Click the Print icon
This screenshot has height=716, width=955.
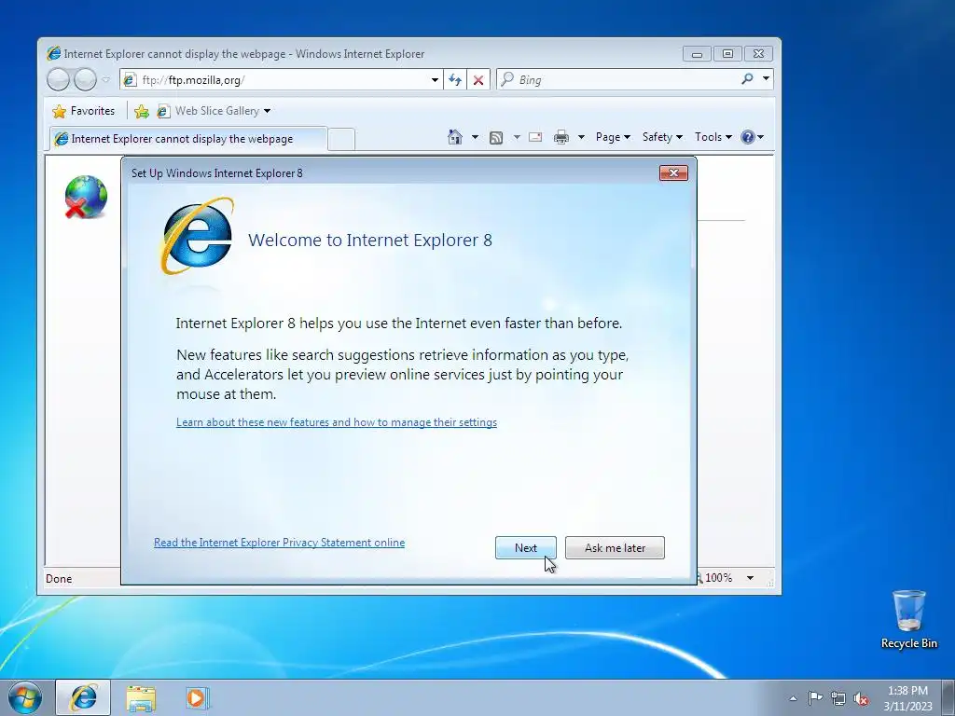tap(561, 137)
